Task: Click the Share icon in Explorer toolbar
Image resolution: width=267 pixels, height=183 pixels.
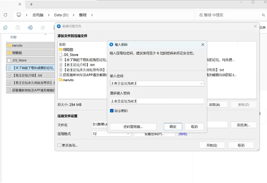Action: 43,28
